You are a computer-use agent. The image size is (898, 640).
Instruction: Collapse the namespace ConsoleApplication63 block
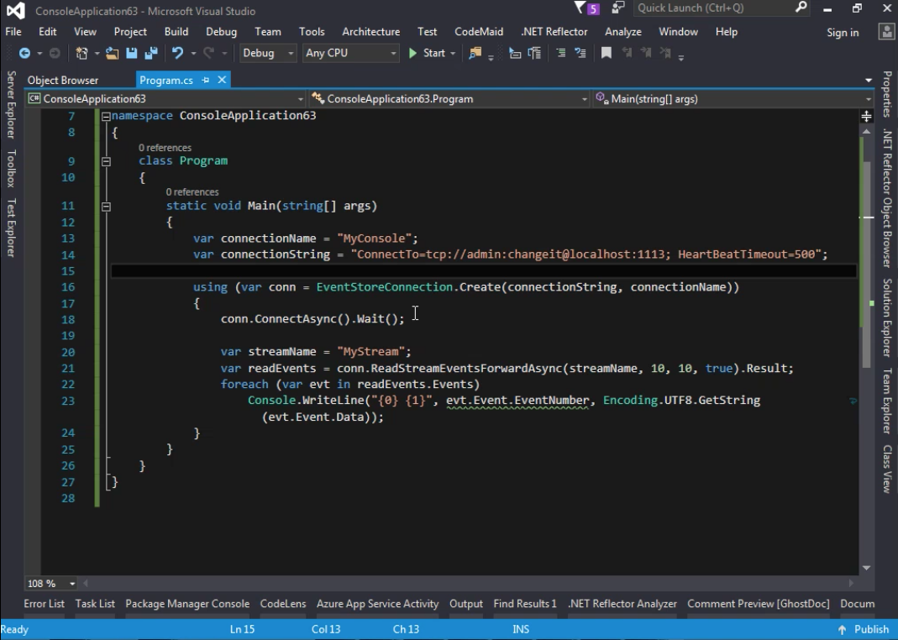pyautogui.click(x=106, y=116)
